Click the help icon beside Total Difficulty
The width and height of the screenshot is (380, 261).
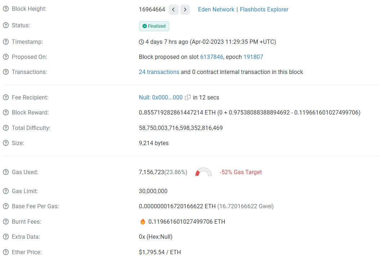pyautogui.click(x=5, y=127)
